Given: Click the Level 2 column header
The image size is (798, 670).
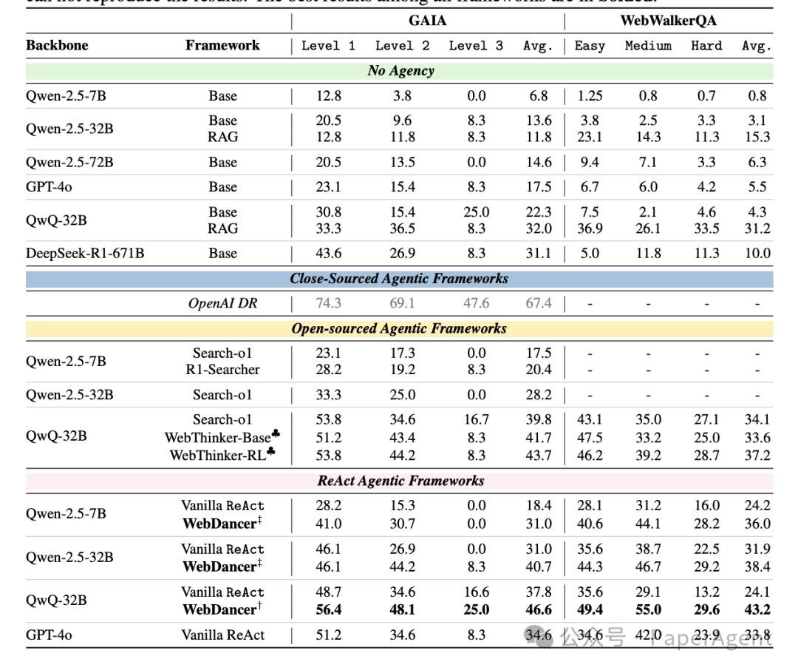Looking at the screenshot, I should click(x=403, y=46).
